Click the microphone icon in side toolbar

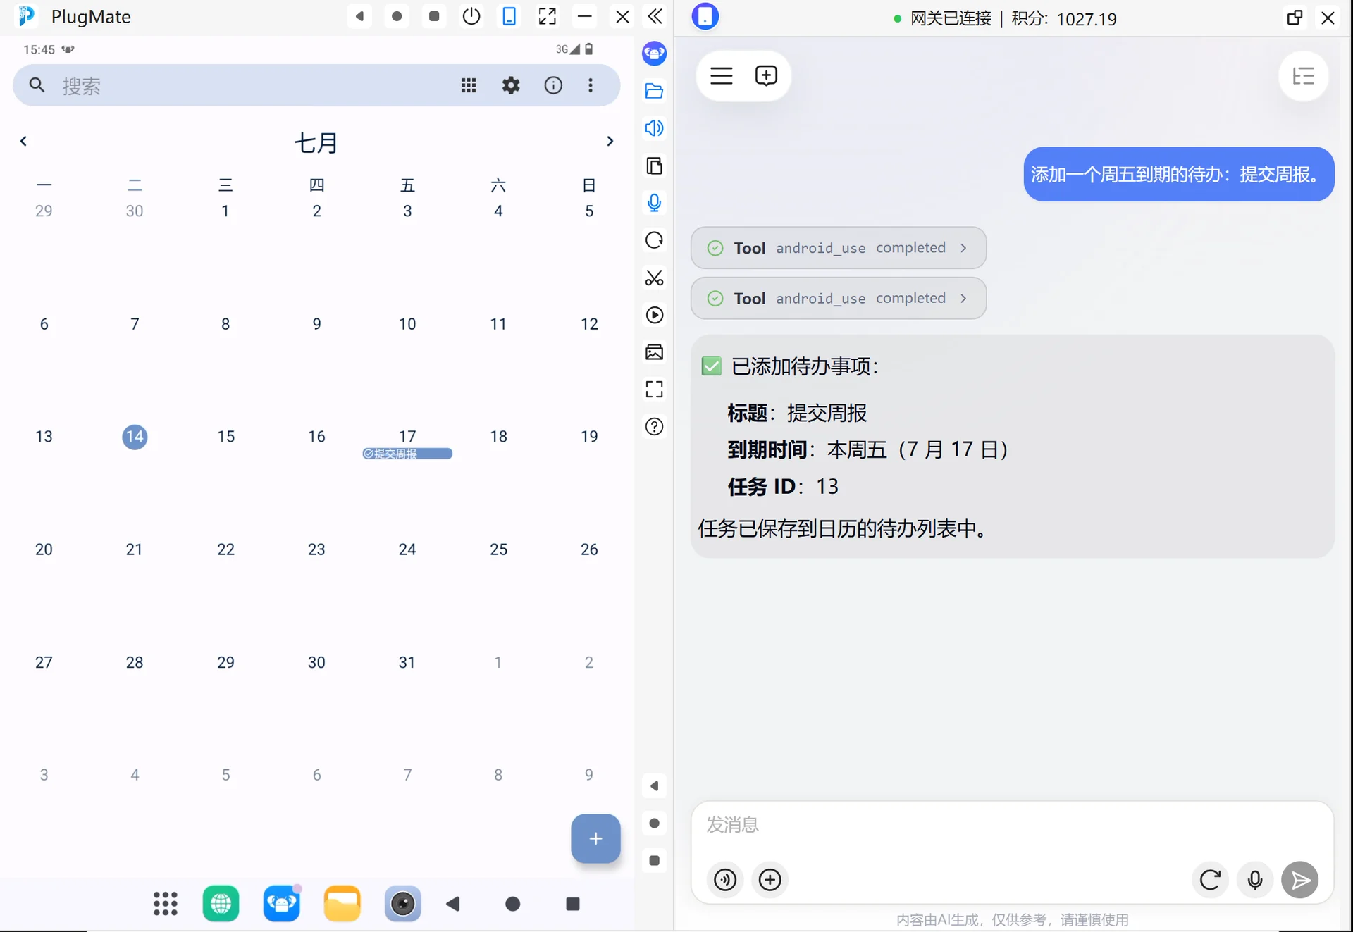[x=655, y=203]
